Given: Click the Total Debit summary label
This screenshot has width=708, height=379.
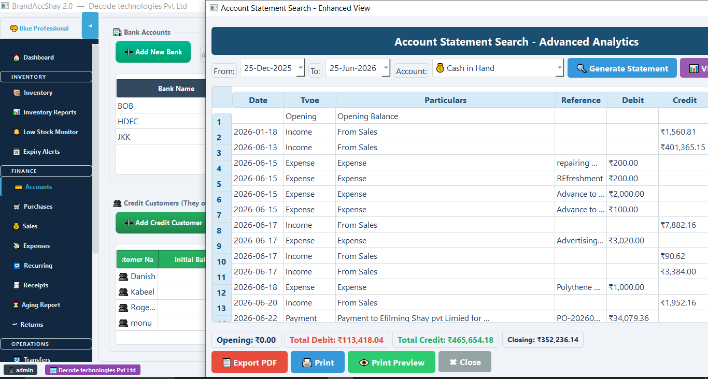Looking at the screenshot, I should coord(336,340).
